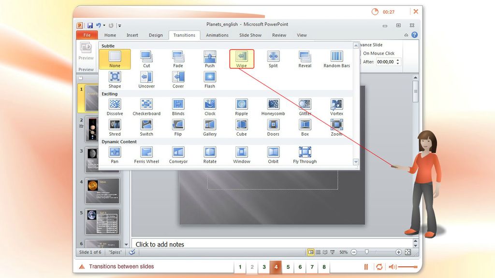Apply the Shape transition
495x278 pixels.
click(115, 80)
